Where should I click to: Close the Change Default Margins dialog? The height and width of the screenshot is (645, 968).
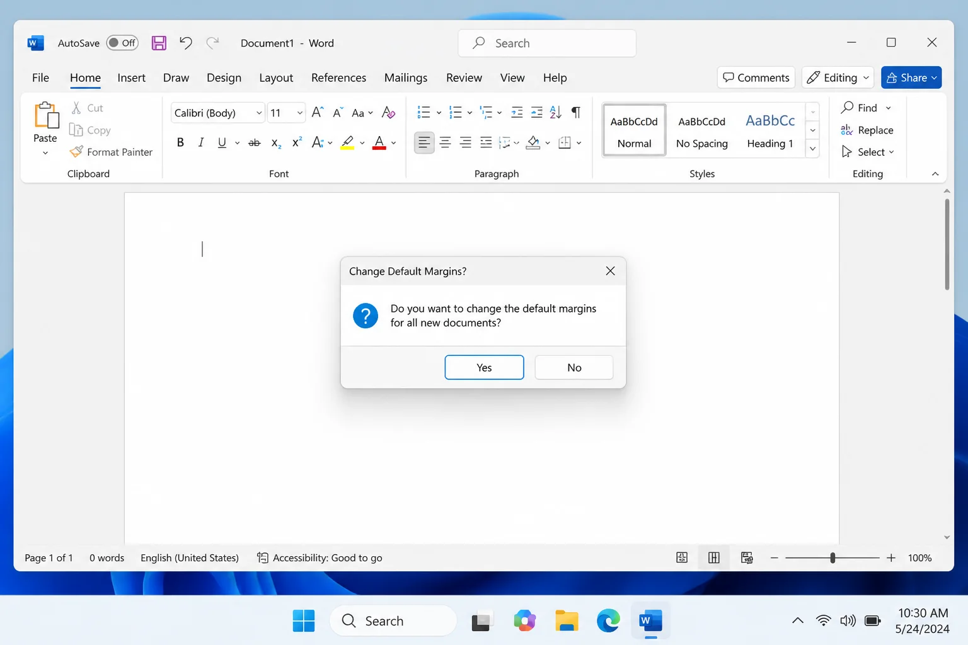(610, 271)
